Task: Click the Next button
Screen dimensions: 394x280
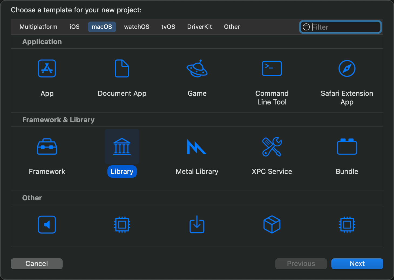Action: [x=357, y=264]
